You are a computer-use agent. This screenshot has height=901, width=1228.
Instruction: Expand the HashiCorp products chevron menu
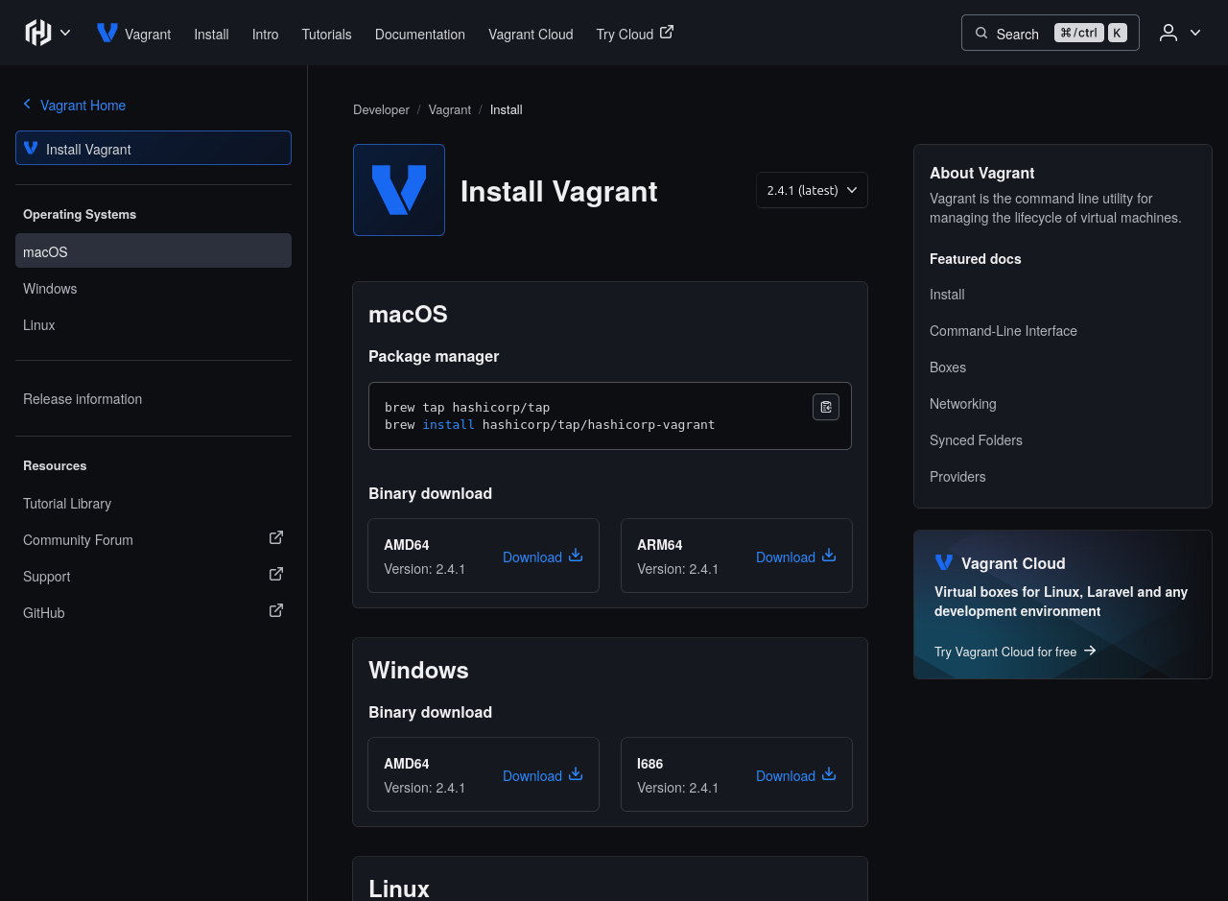tap(65, 33)
